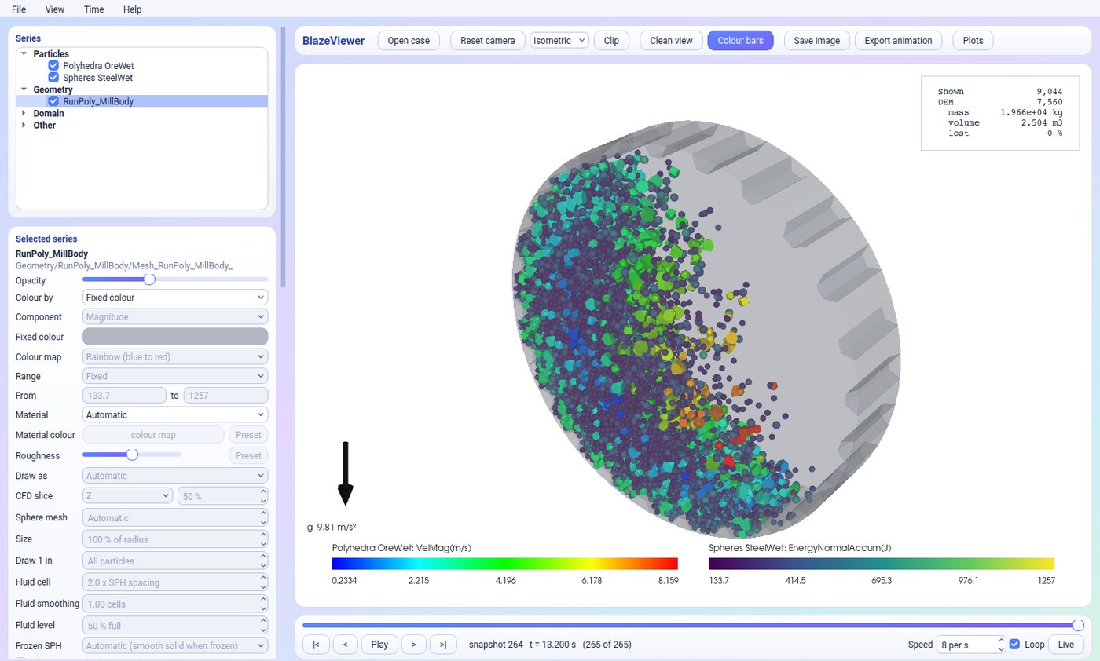Click the Clean view button

(671, 41)
